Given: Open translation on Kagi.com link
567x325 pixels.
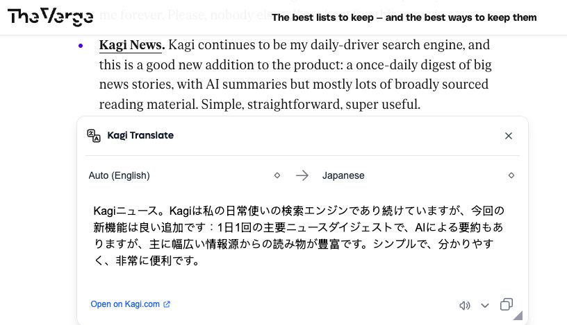Looking at the screenshot, I should (125, 304).
